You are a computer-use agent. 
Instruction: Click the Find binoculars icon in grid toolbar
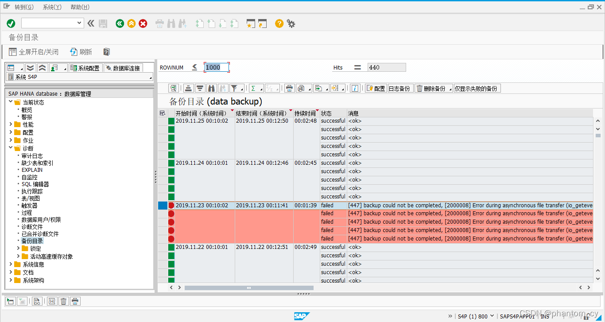211,88
